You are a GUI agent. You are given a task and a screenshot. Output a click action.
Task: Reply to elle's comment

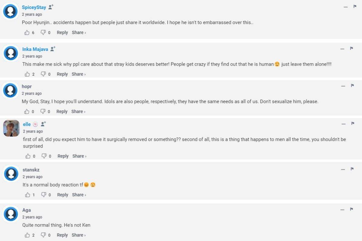(63, 156)
